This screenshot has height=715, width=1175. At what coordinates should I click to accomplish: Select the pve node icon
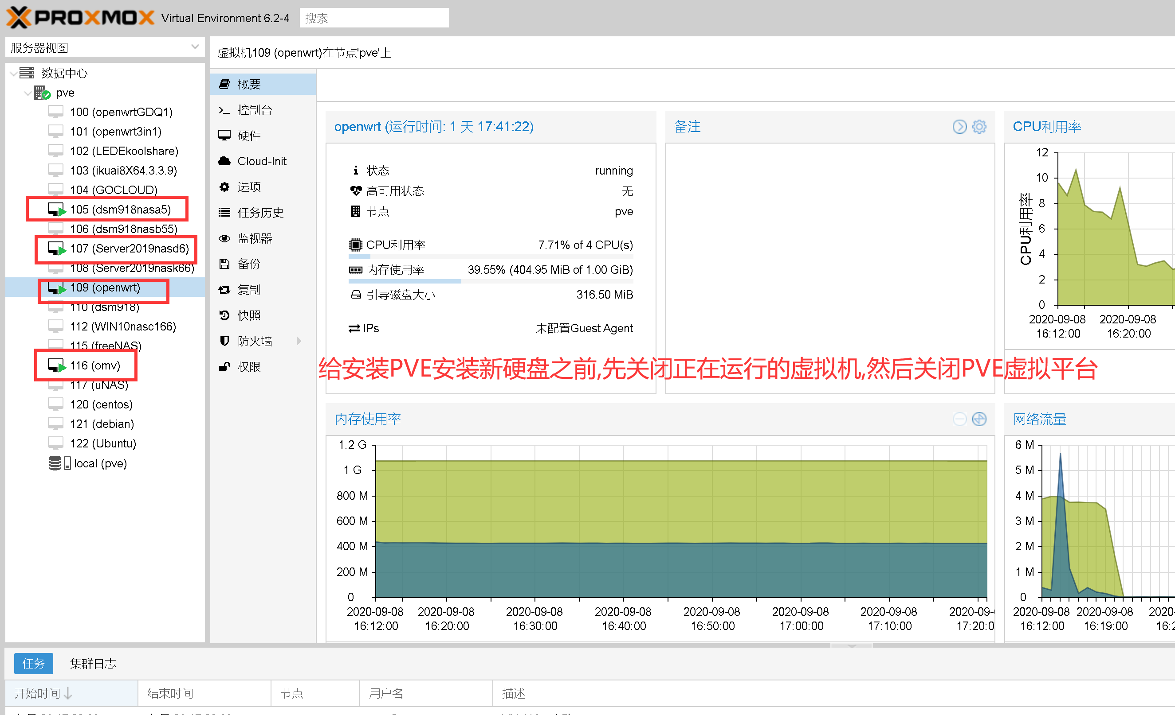(42, 93)
